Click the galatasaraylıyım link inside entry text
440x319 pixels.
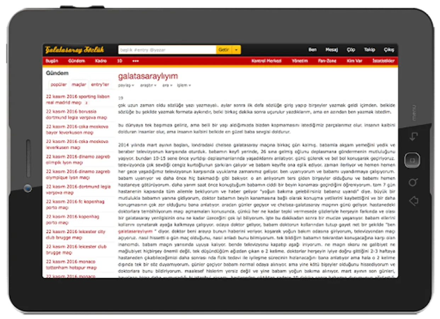[x=135, y=231]
